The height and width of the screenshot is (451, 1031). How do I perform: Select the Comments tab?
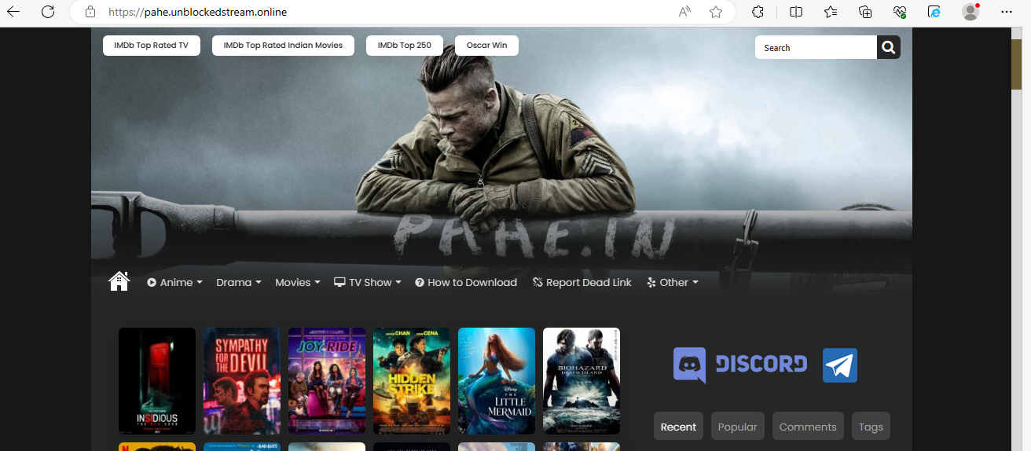(x=807, y=427)
